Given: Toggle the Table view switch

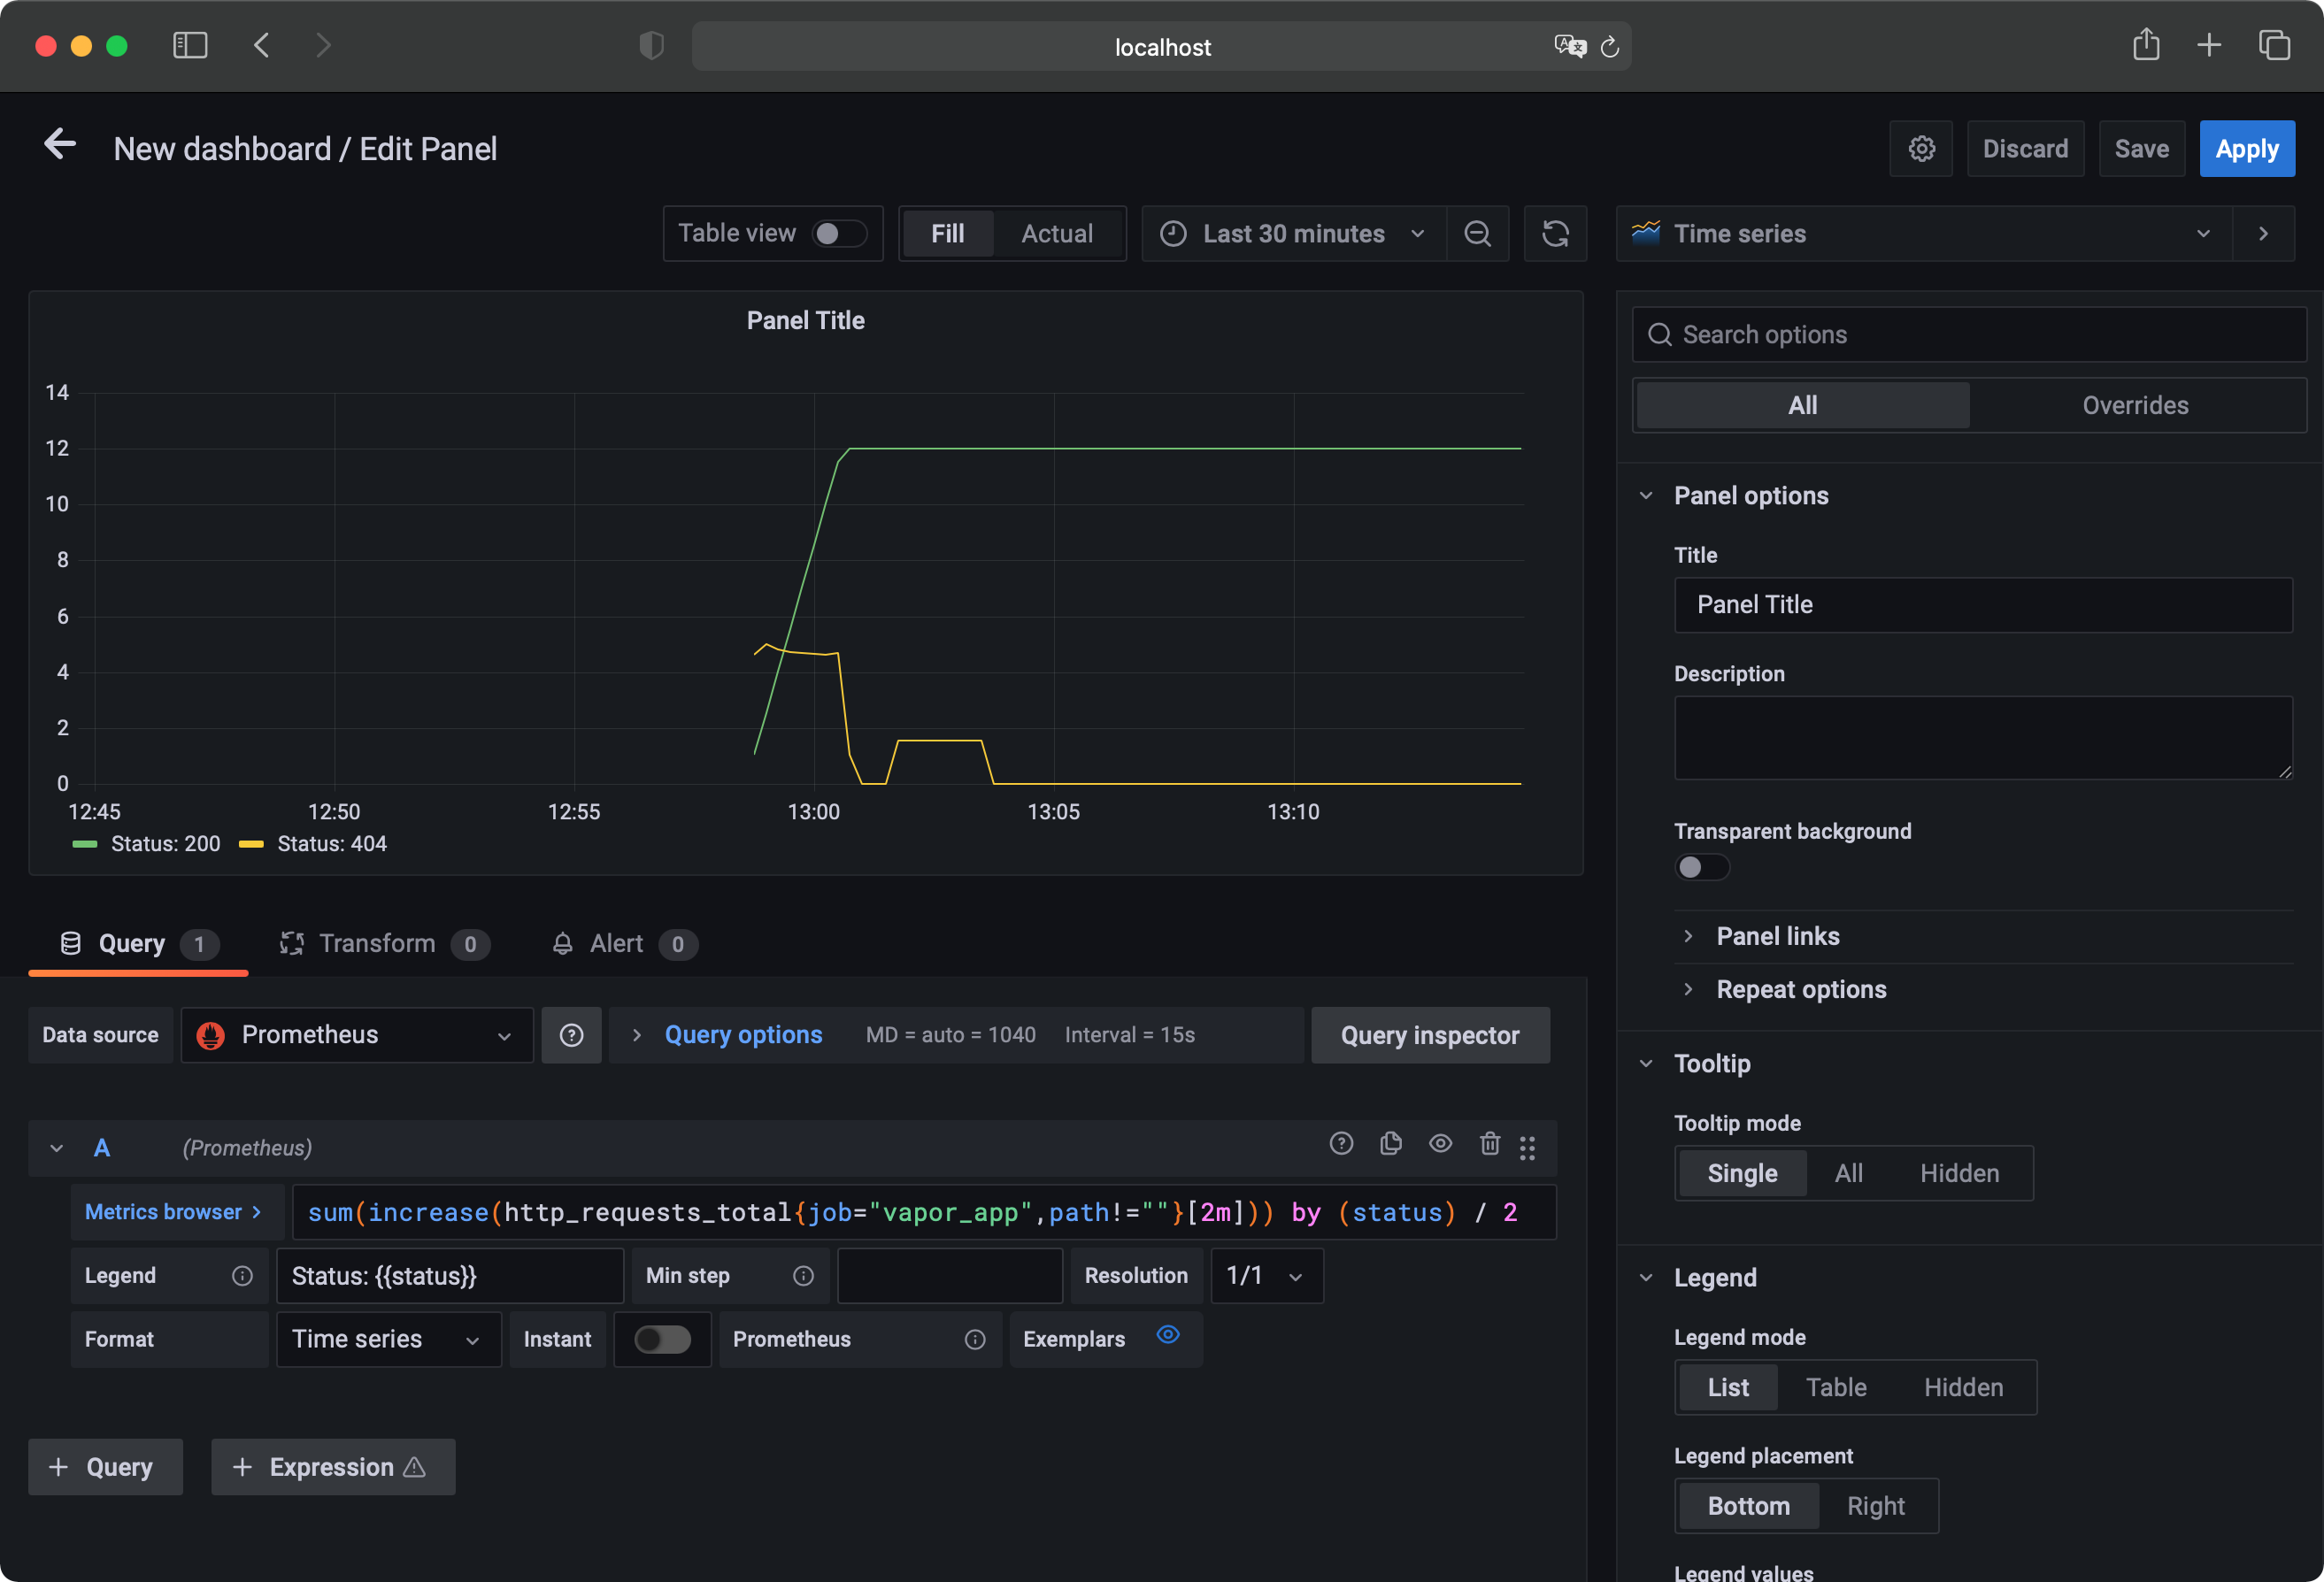Looking at the screenshot, I should click(x=837, y=231).
